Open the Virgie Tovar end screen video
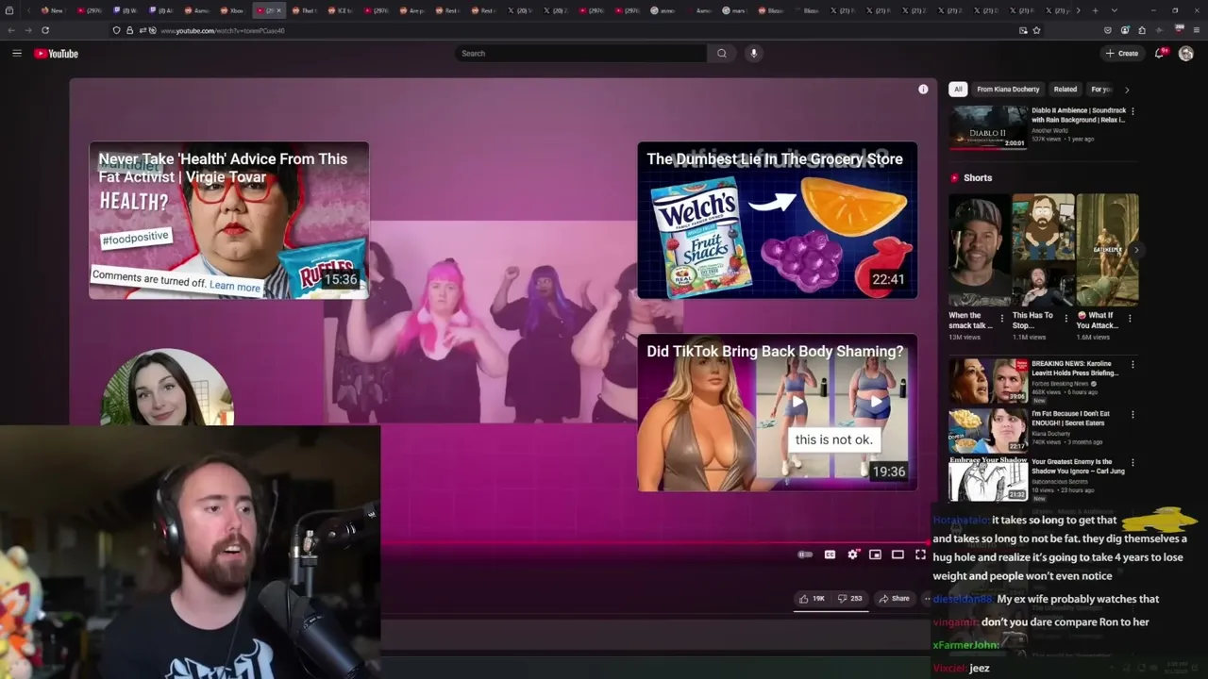Viewport: 1208px width, 679px height. (229, 220)
